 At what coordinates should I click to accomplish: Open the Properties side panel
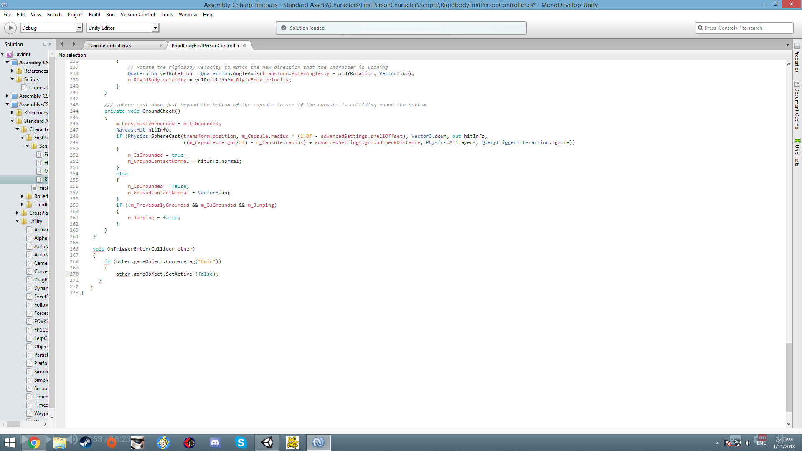tap(797, 58)
